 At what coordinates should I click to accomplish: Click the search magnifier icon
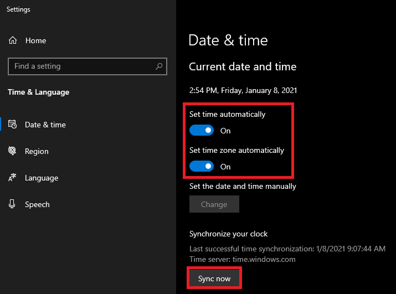159,66
